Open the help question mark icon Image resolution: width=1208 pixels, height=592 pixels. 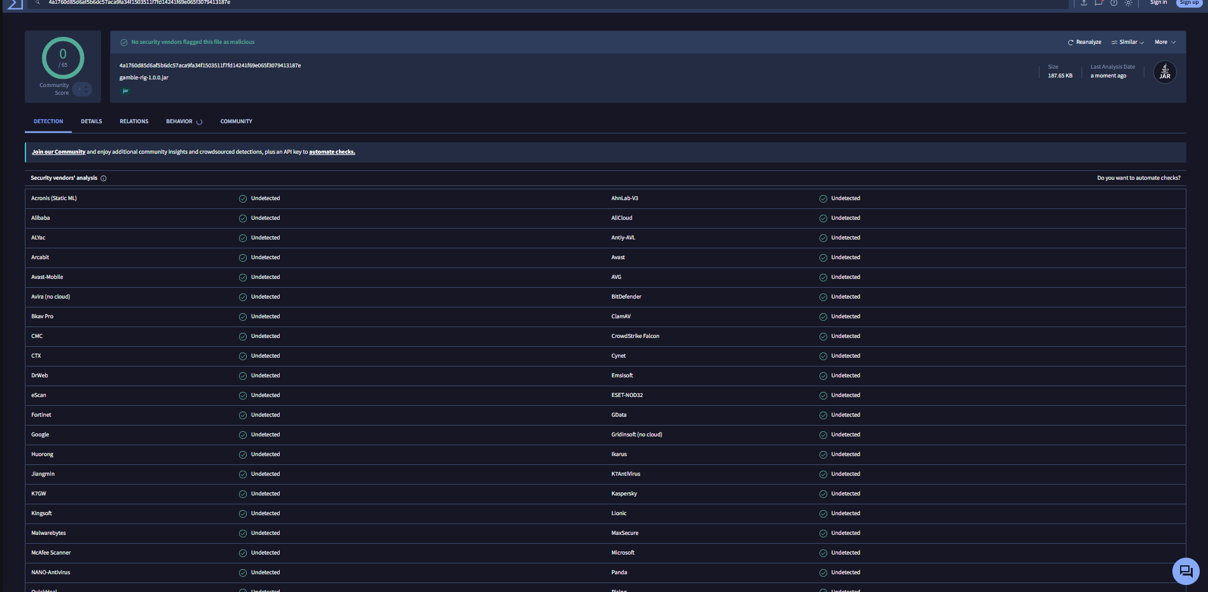[x=1114, y=3]
